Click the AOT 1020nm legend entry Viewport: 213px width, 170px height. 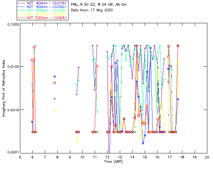click(42, 18)
